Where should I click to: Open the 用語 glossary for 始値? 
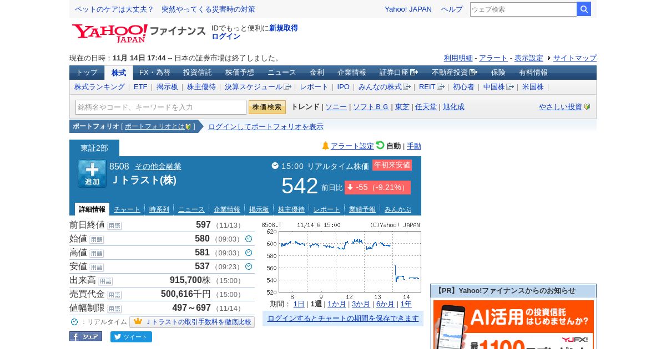97,239
